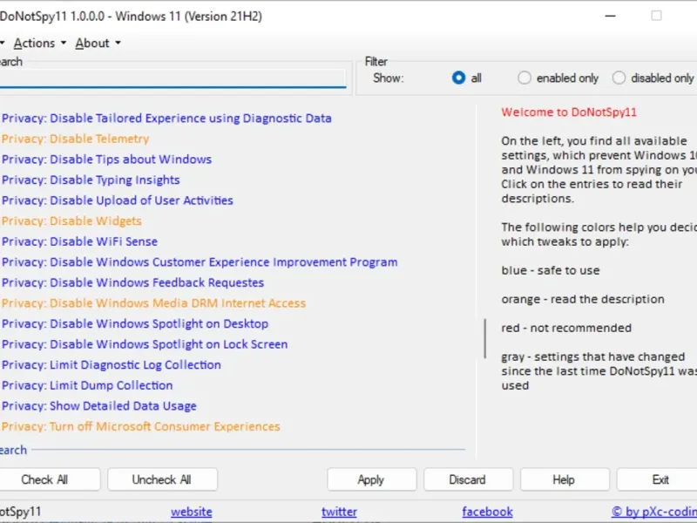Select Limit Diagnostic Log Collection entry

(112, 364)
